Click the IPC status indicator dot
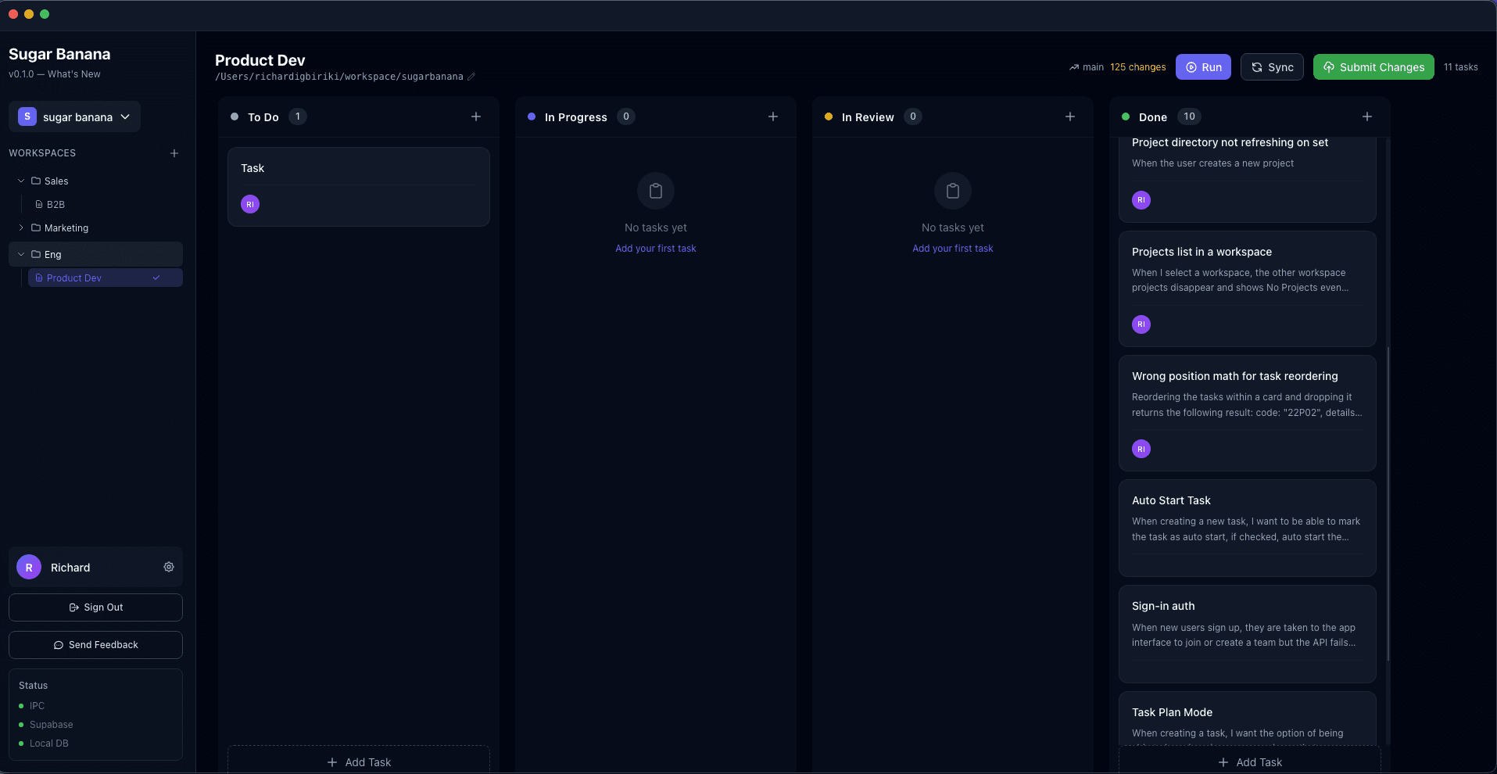This screenshot has height=774, width=1497. (x=21, y=705)
